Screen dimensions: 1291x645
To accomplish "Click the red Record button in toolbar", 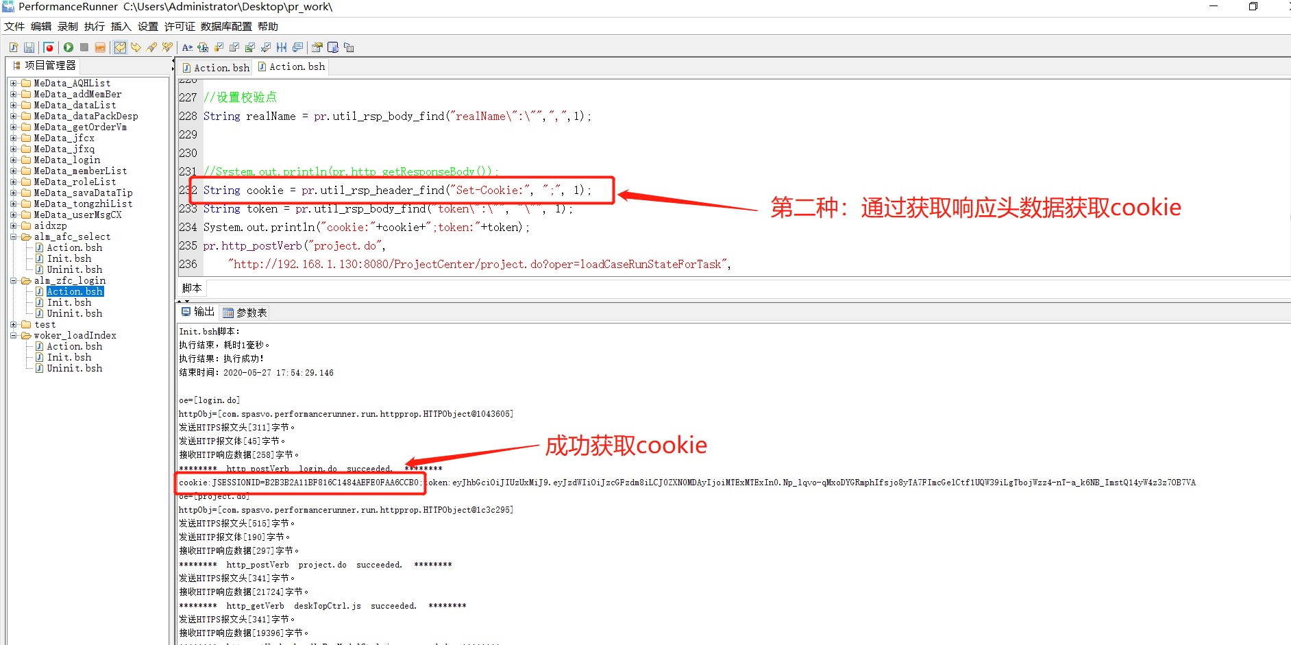I will point(49,47).
